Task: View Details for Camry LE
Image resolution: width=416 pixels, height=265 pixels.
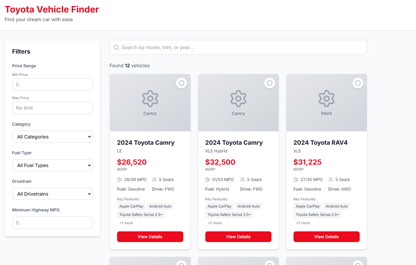Action: tap(150, 237)
